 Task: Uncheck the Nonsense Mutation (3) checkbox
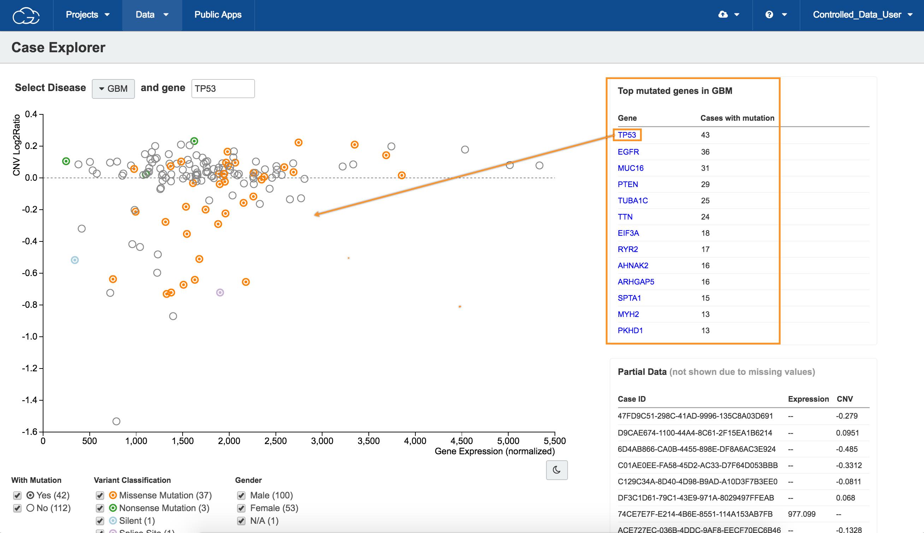100,508
